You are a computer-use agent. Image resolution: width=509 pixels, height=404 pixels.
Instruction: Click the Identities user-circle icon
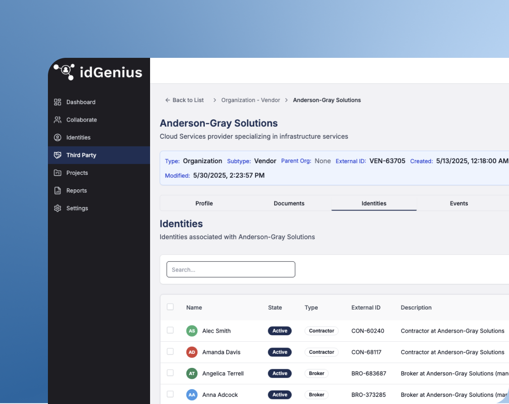pos(57,137)
